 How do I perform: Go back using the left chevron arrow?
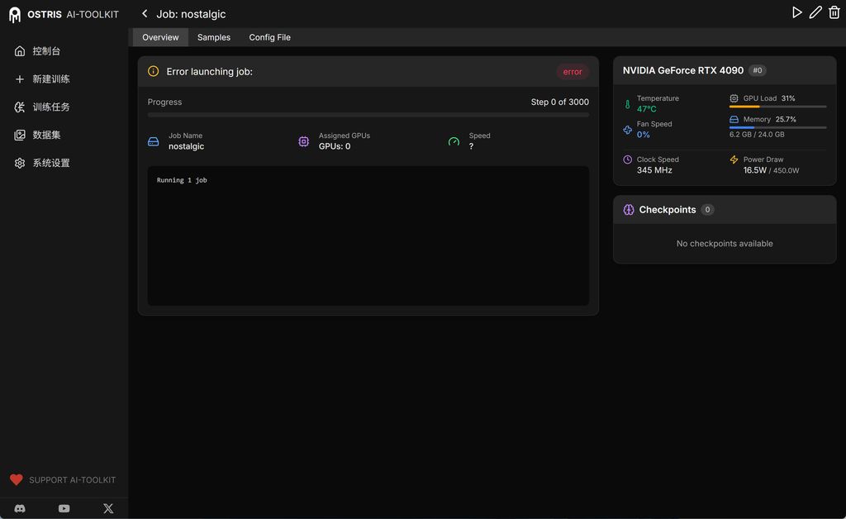point(145,13)
